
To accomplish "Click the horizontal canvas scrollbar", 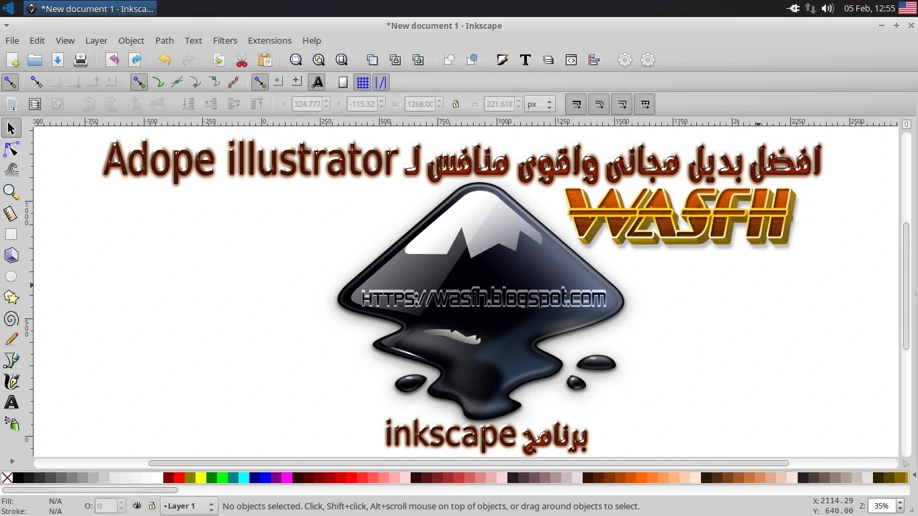I will point(468,463).
